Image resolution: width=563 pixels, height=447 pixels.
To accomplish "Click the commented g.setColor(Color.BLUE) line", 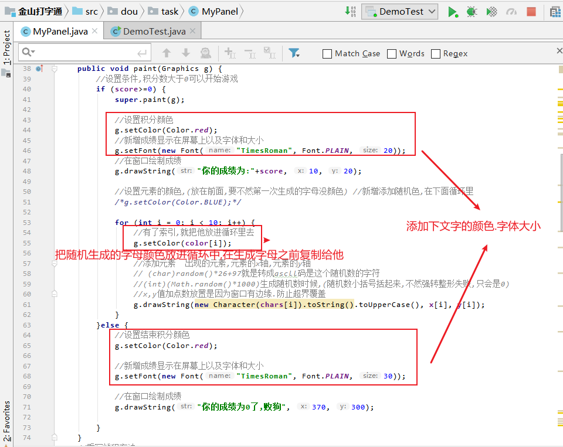I will 178,202.
